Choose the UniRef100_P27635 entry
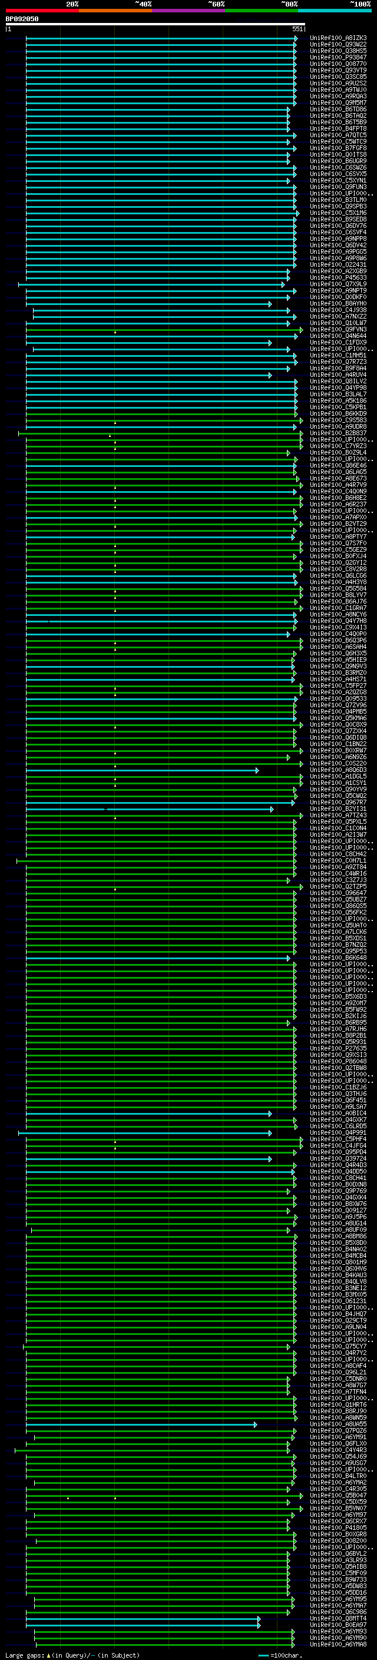The image size is (377, 1660). (x=338, y=1048)
